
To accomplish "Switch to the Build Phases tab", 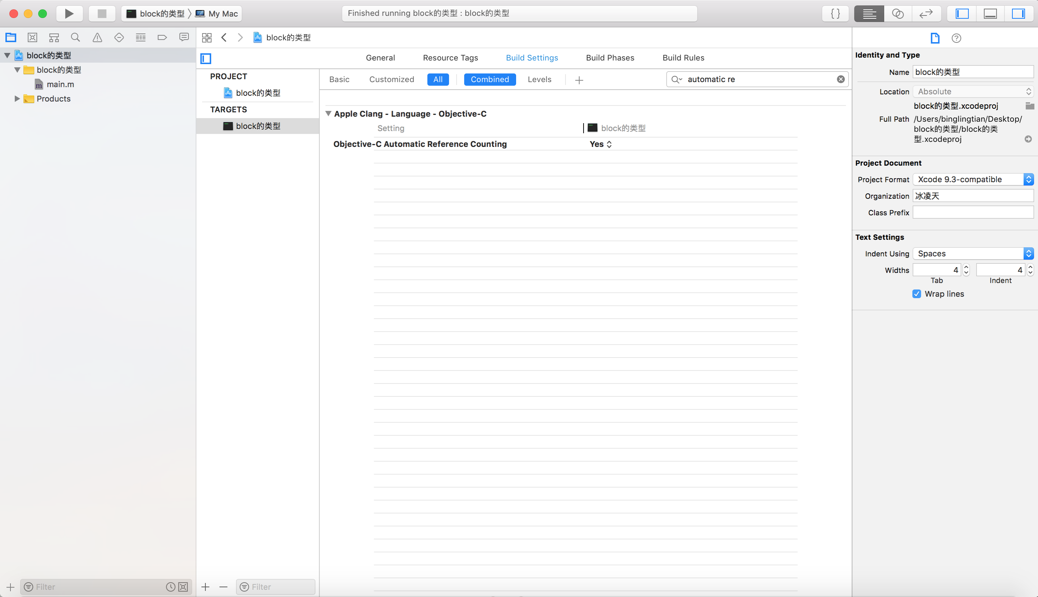I will coord(610,58).
